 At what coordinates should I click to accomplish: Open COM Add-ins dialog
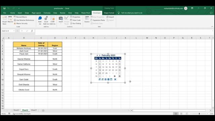pos(52,20)
